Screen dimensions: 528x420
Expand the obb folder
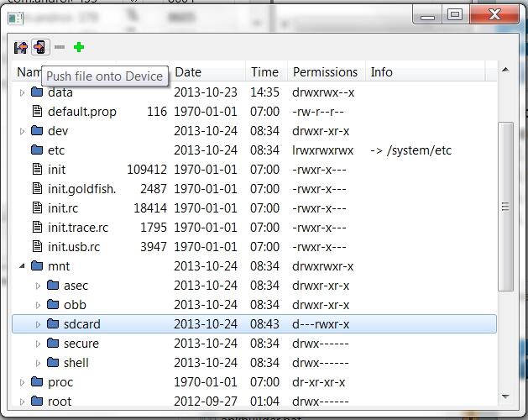[x=38, y=305]
